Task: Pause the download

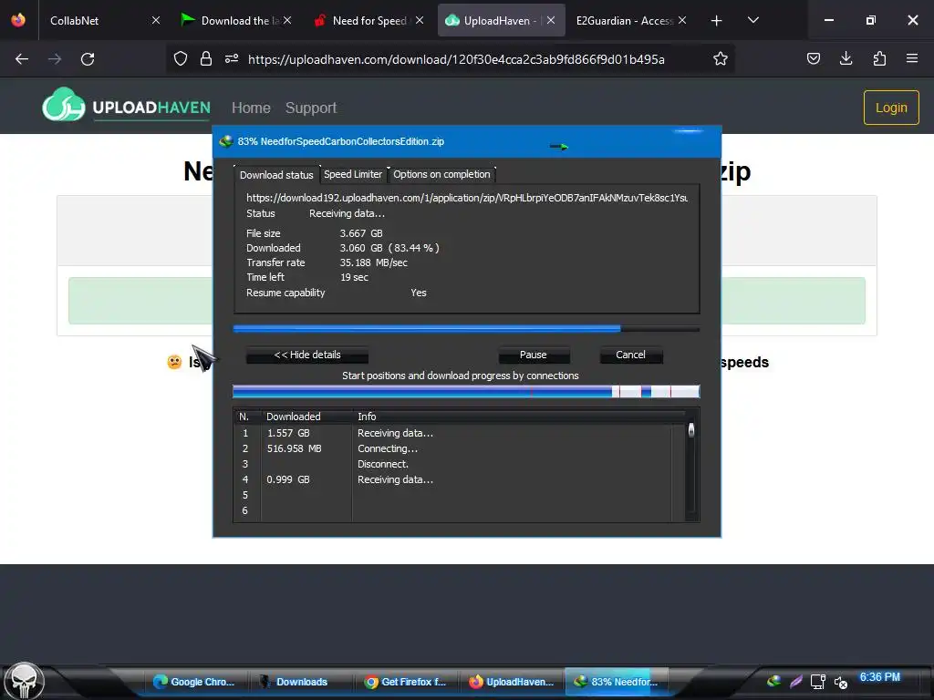Action: pos(533,355)
